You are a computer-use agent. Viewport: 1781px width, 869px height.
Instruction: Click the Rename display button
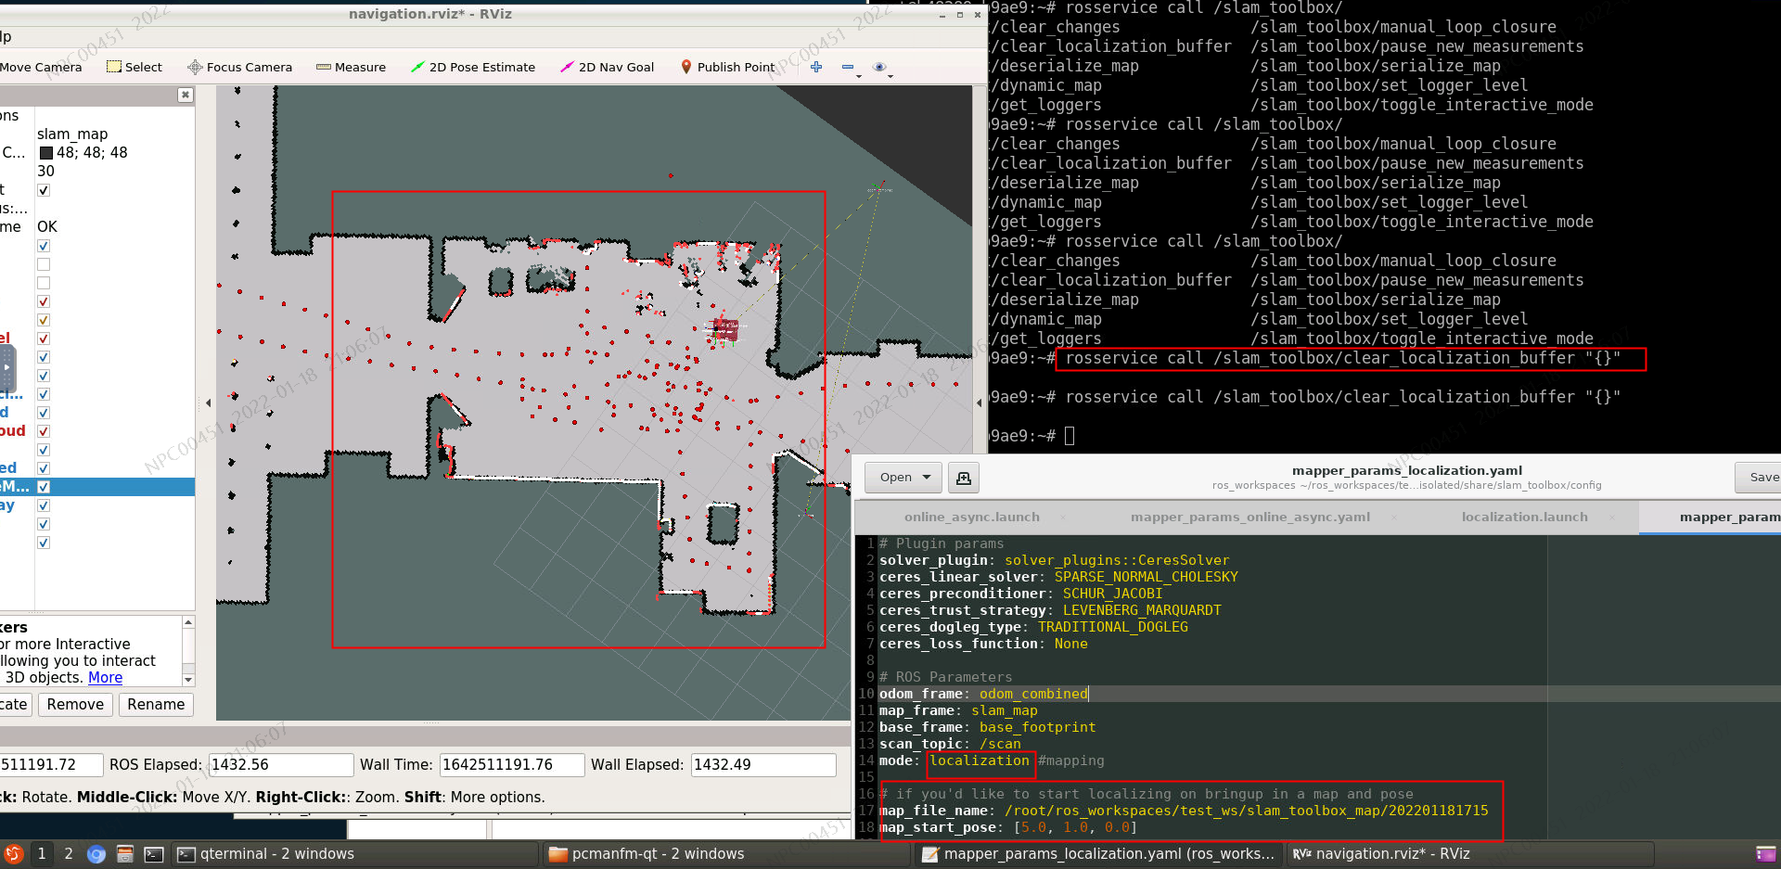click(x=156, y=705)
